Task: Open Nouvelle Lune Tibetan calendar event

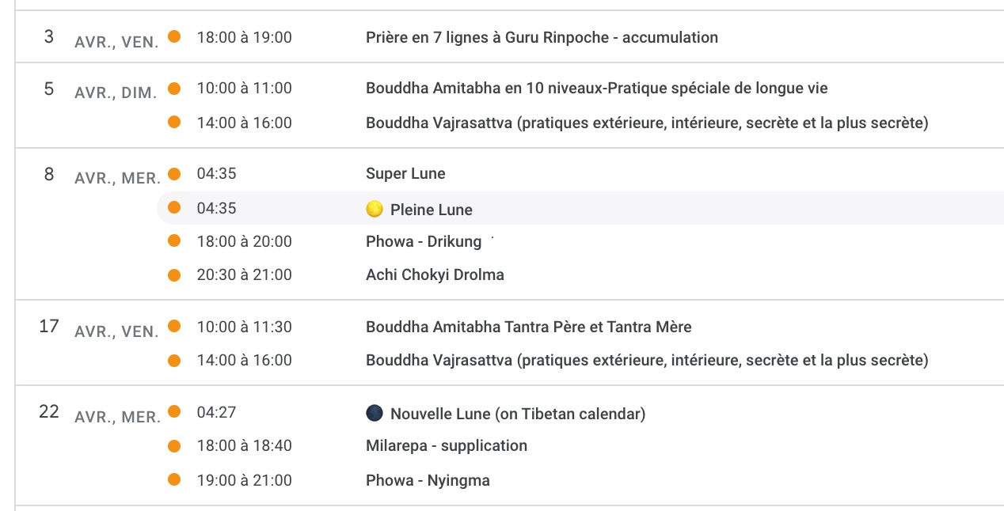Action: 518,414
